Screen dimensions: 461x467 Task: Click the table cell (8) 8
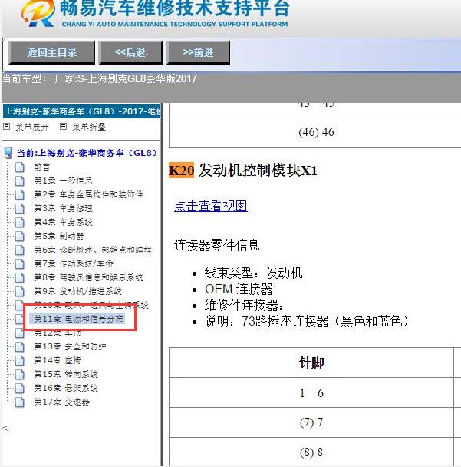[x=311, y=452]
